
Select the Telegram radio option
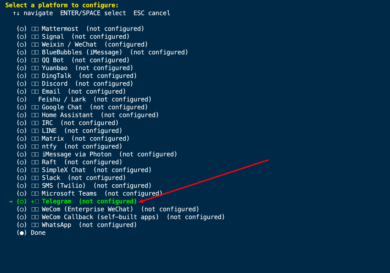pyautogui.click(x=22, y=201)
